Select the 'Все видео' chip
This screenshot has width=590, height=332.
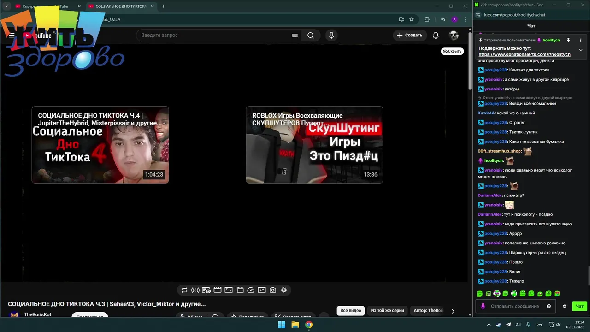click(x=351, y=311)
